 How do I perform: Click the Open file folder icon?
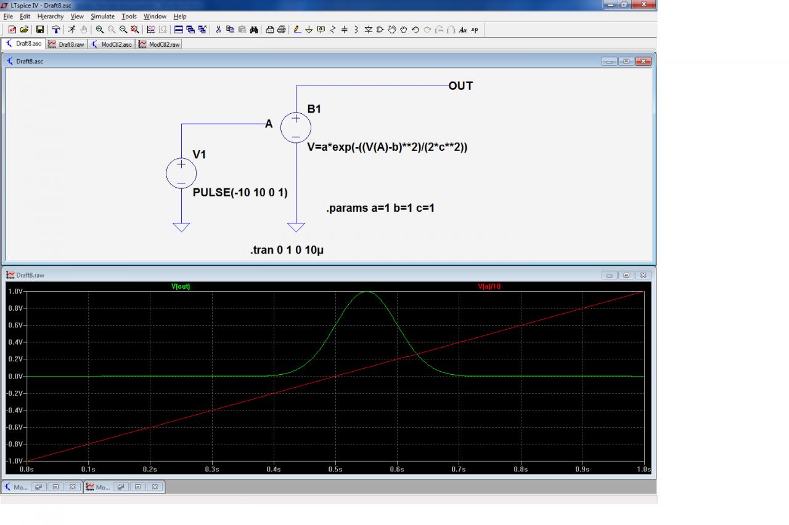pyautogui.click(x=25, y=30)
